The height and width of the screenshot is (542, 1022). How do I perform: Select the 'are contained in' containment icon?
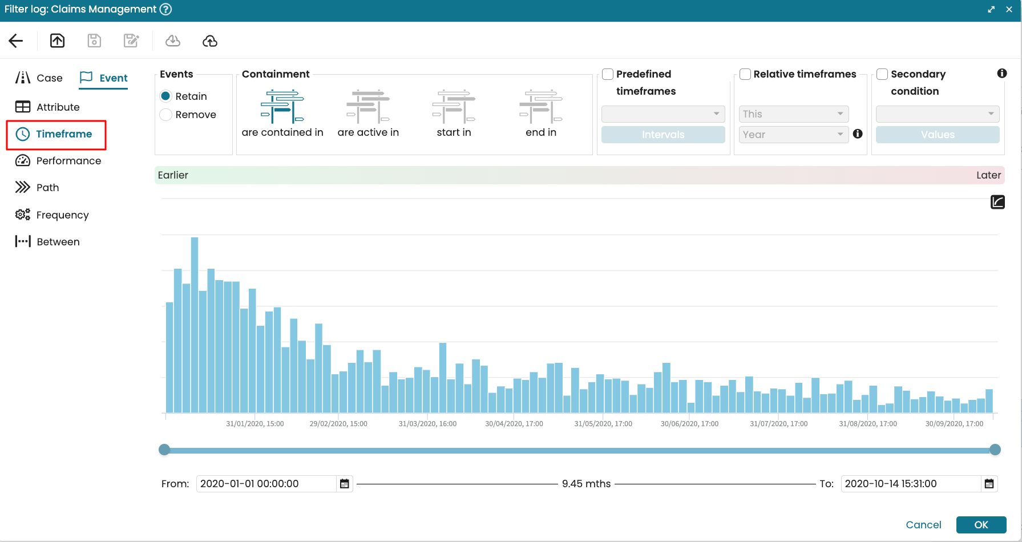point(282,107)
